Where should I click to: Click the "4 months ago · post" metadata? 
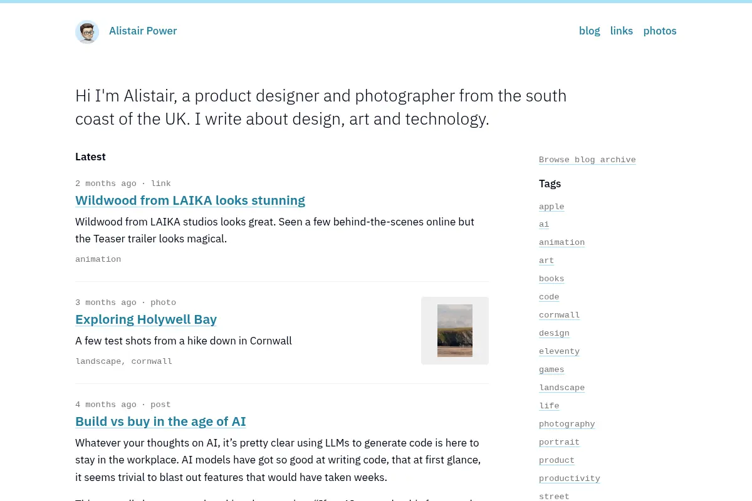tap(123, 405)
